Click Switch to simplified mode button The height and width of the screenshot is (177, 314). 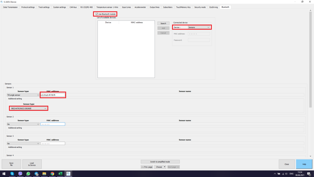point(160,162)
